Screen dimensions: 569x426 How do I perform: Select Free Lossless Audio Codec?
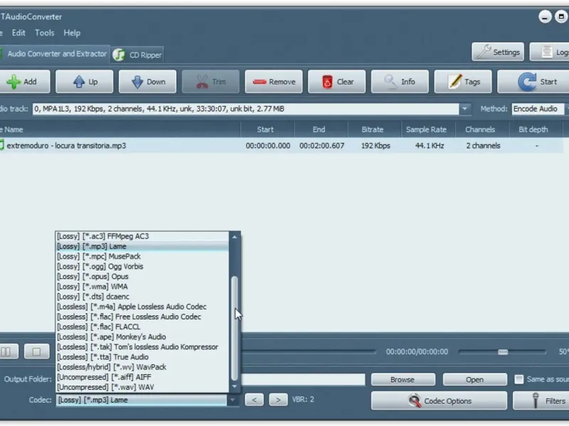coord(143,317)
